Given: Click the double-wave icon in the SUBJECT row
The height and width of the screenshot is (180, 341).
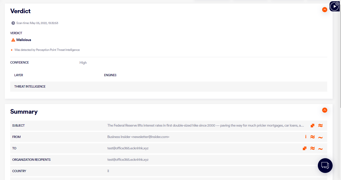Looking at the screenshot, I should click(x=320, y=126).
